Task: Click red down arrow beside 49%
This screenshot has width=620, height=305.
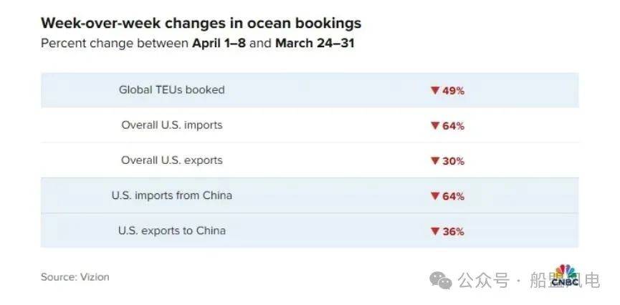Action: point(435,90)
